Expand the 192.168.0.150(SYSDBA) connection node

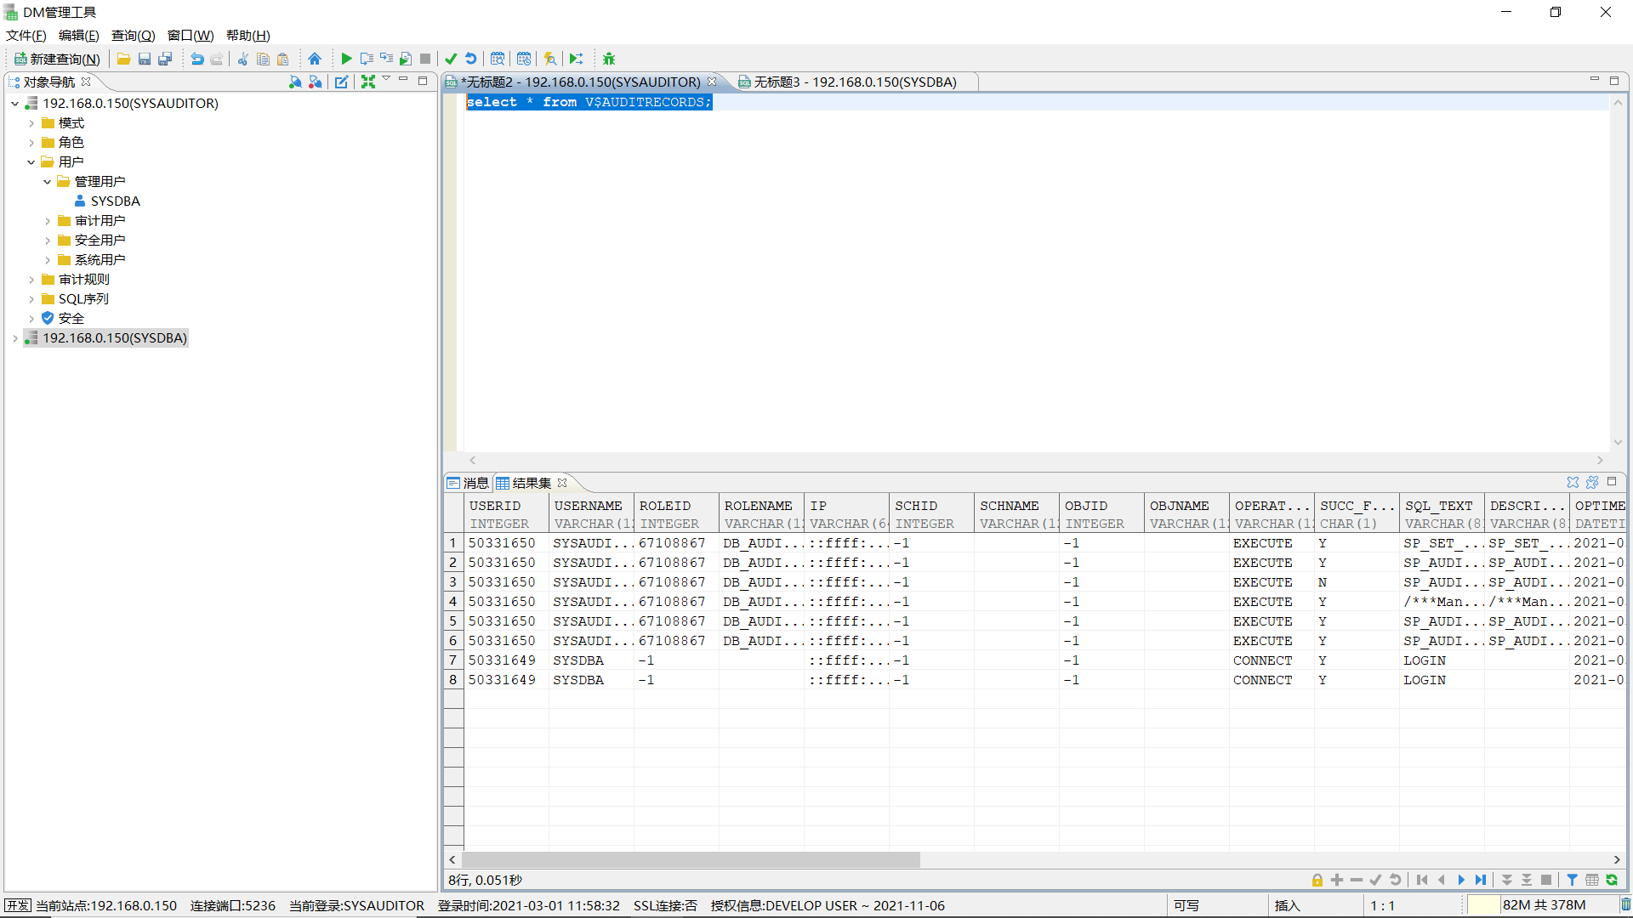click(x=15, y=338)
